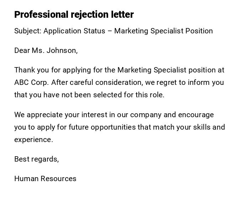The width and height of the screenshot is (249, 201).
Task: Click "Marketing Specialist" in the first paragraph
Action: click(147, 70)
